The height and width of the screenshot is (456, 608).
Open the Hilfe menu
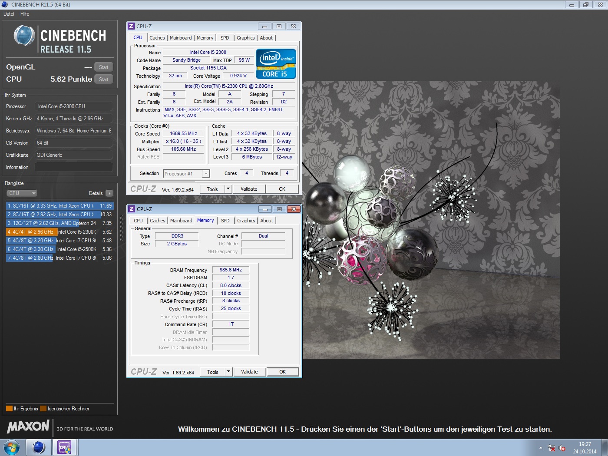tap(25, 14)
